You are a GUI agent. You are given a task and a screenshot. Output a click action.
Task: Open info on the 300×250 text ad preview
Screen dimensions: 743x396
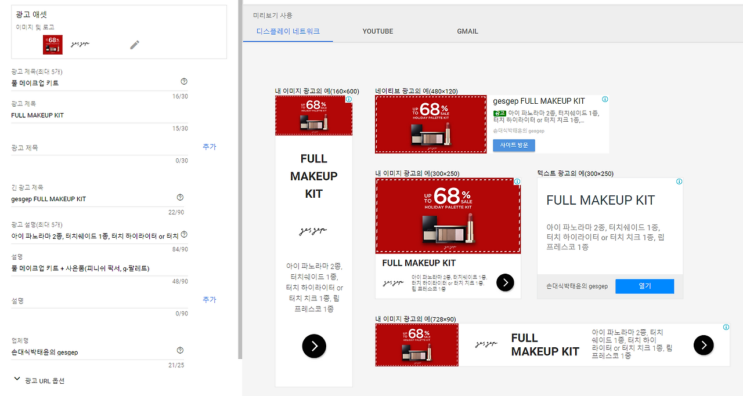pyautogui.click(x=679, y=181)
